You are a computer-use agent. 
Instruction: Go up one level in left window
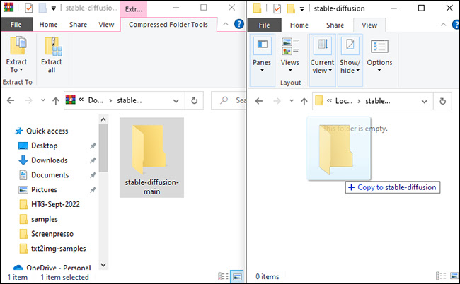click(55, 101)
